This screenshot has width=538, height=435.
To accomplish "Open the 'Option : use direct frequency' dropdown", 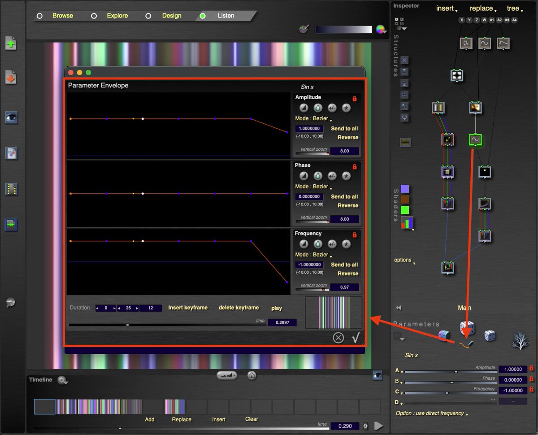I will click(432, 413).
